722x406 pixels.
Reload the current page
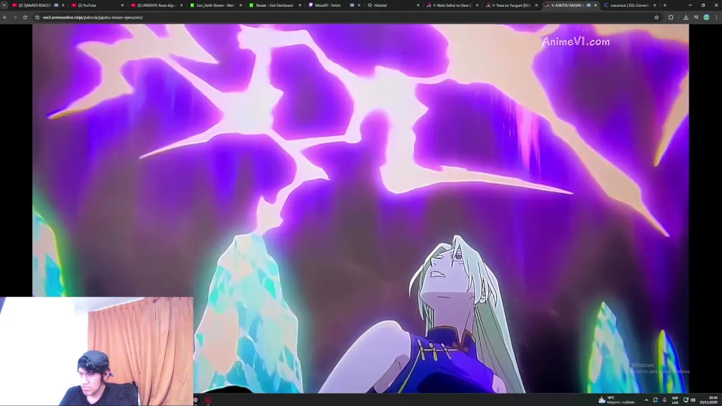pos(25,17)
